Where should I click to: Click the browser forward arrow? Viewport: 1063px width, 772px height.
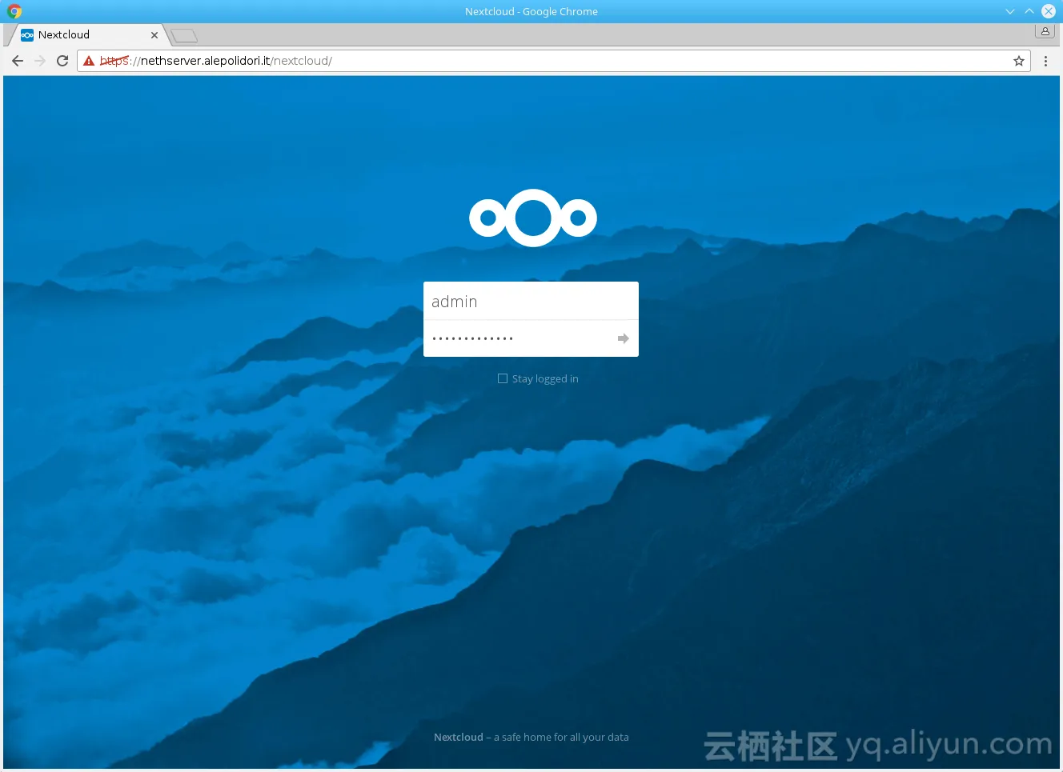pyautogui.click(x=40, y=61)
